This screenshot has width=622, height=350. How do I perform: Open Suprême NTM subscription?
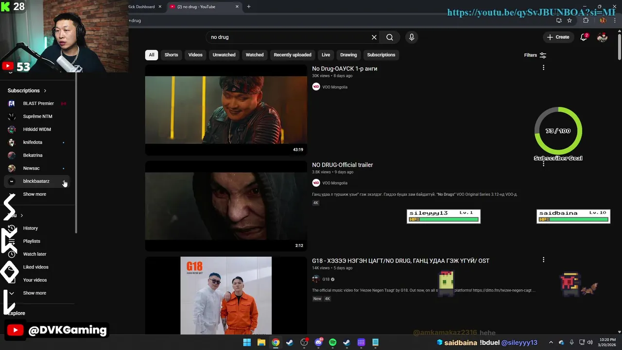tap(36, 116)
